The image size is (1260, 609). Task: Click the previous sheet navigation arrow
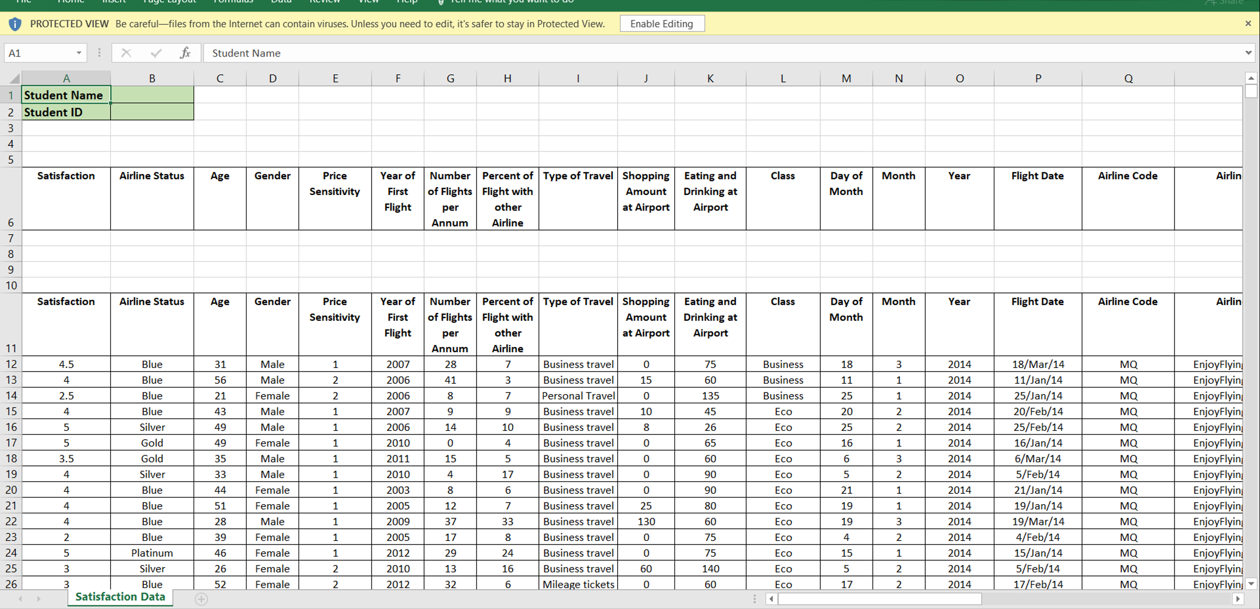point(20,599)
